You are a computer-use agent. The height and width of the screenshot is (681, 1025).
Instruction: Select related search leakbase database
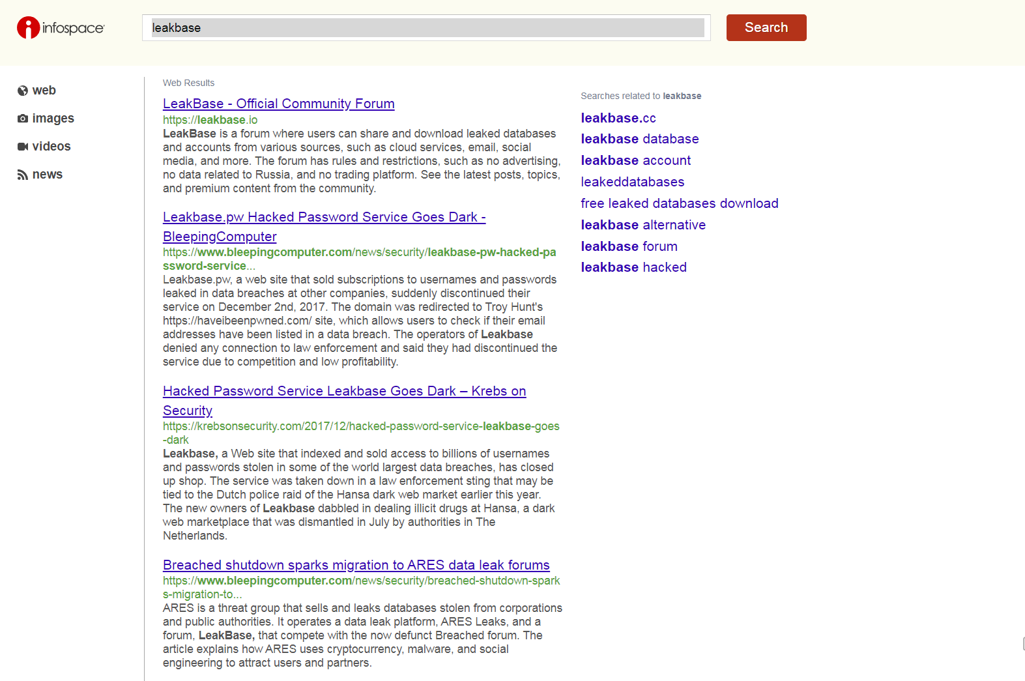point(639,139)
